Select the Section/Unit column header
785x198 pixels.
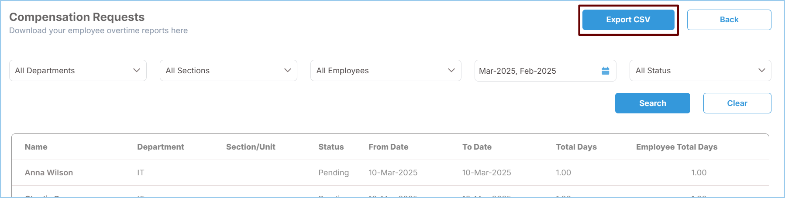pyautogui.click(x=251, y=147)
